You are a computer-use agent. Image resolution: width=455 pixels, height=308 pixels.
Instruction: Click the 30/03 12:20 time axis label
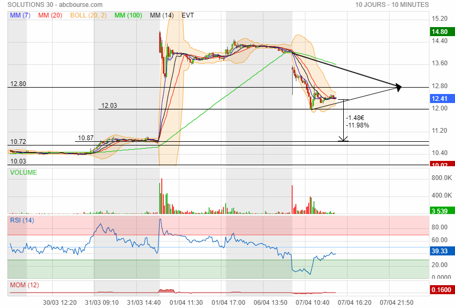60,303
